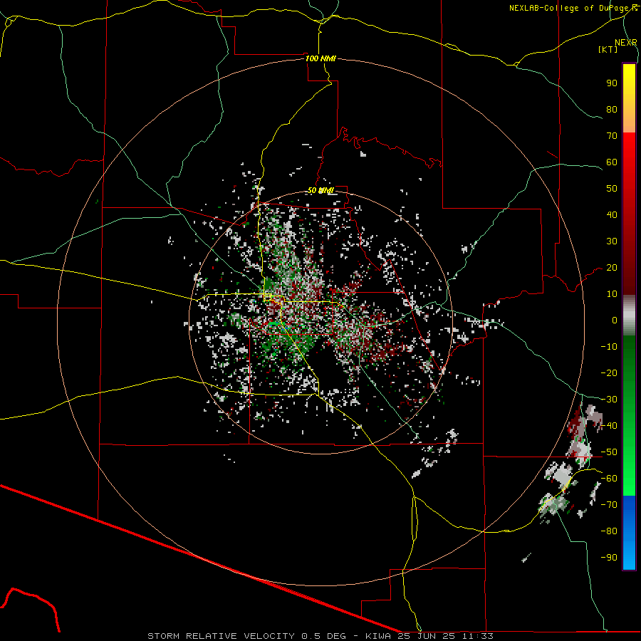The height and width of the screenshot is (641, 641).
Task: Click the blue bottom segment of color bar
Action: pyautogui.click(x=629, y=533)
